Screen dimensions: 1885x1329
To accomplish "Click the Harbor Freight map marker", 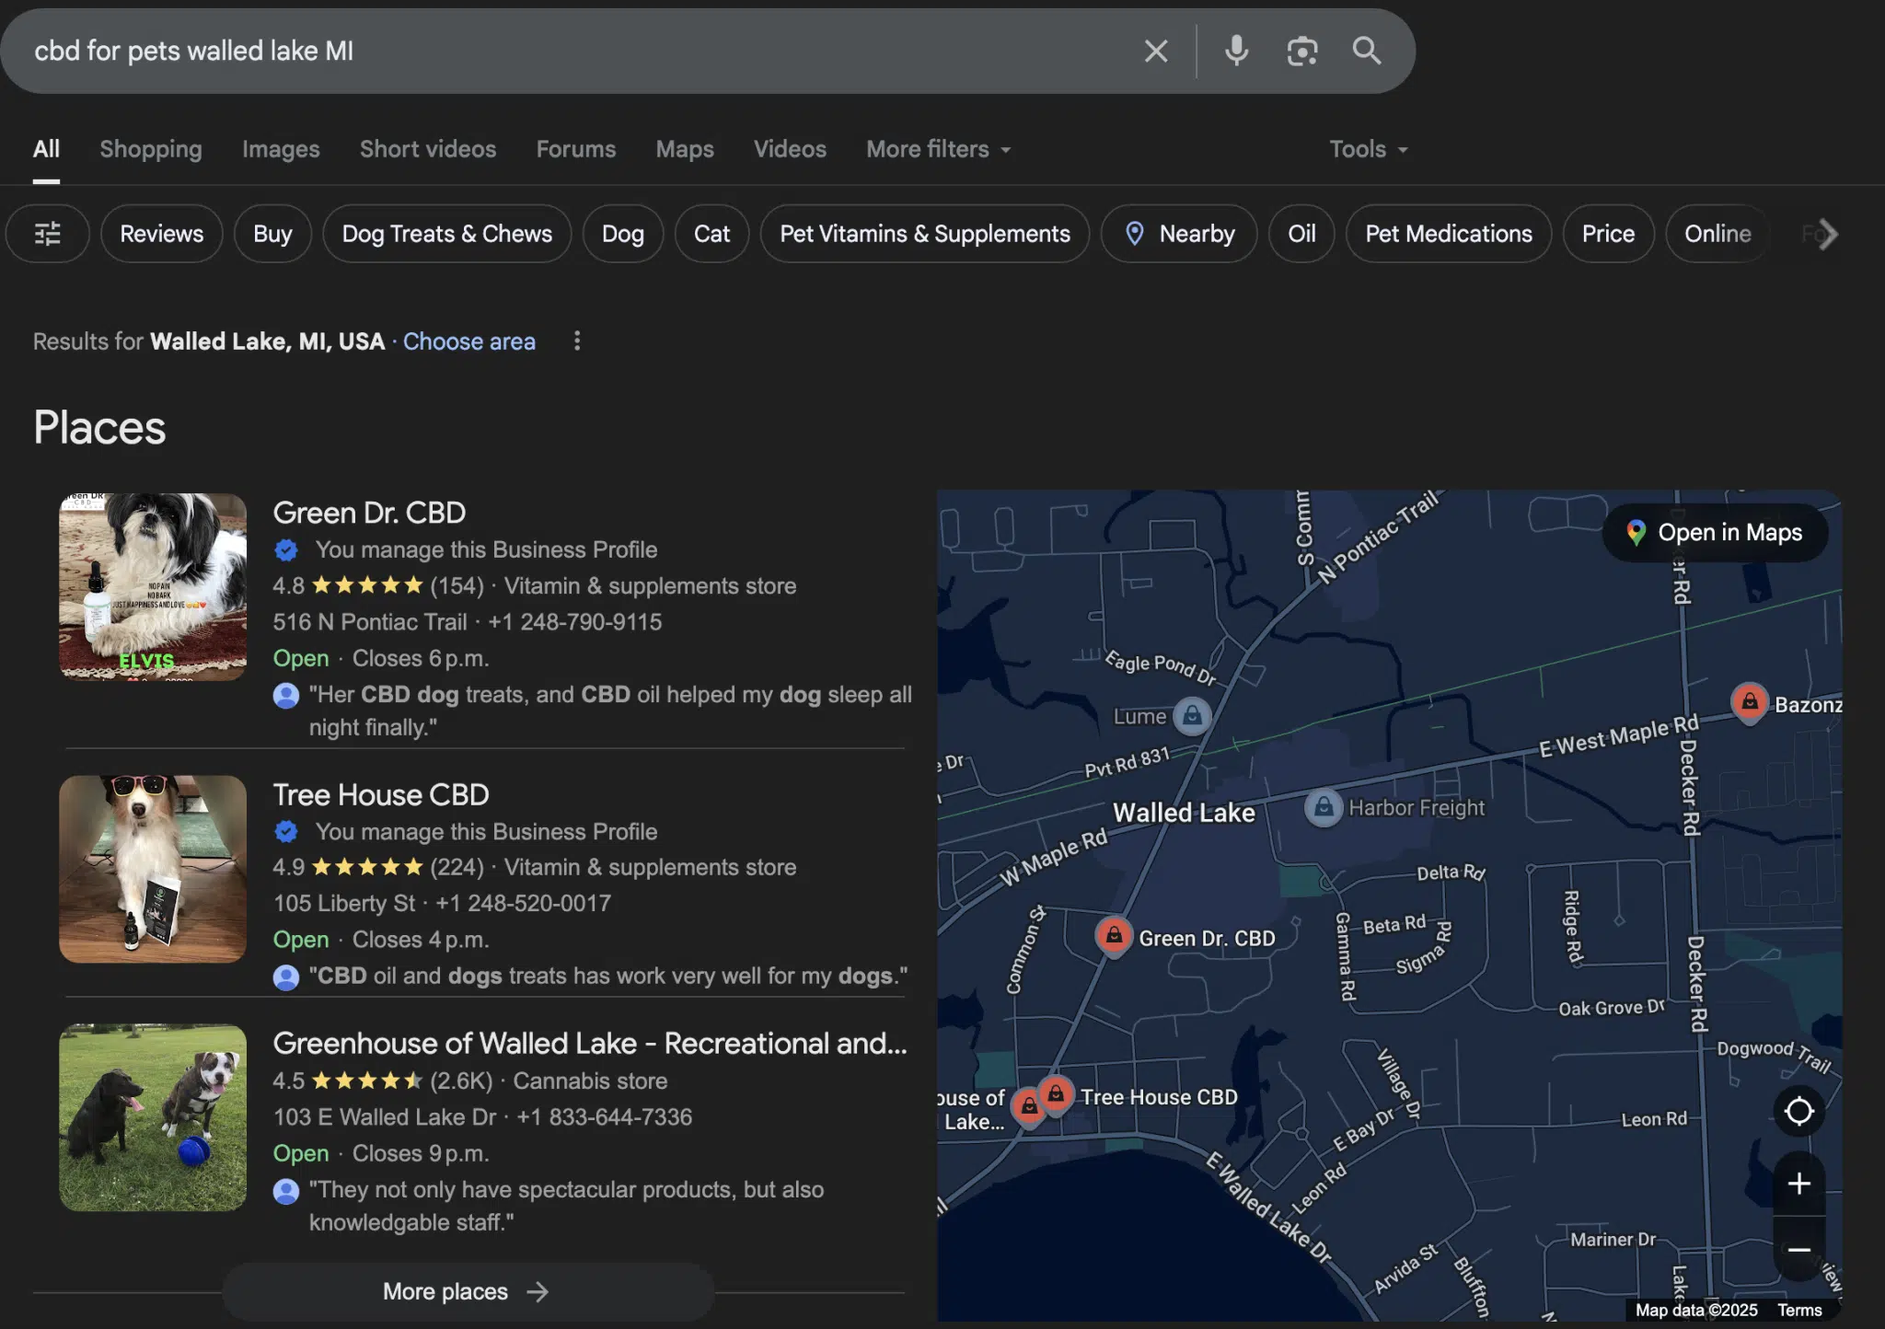I will pos(1324,808).
